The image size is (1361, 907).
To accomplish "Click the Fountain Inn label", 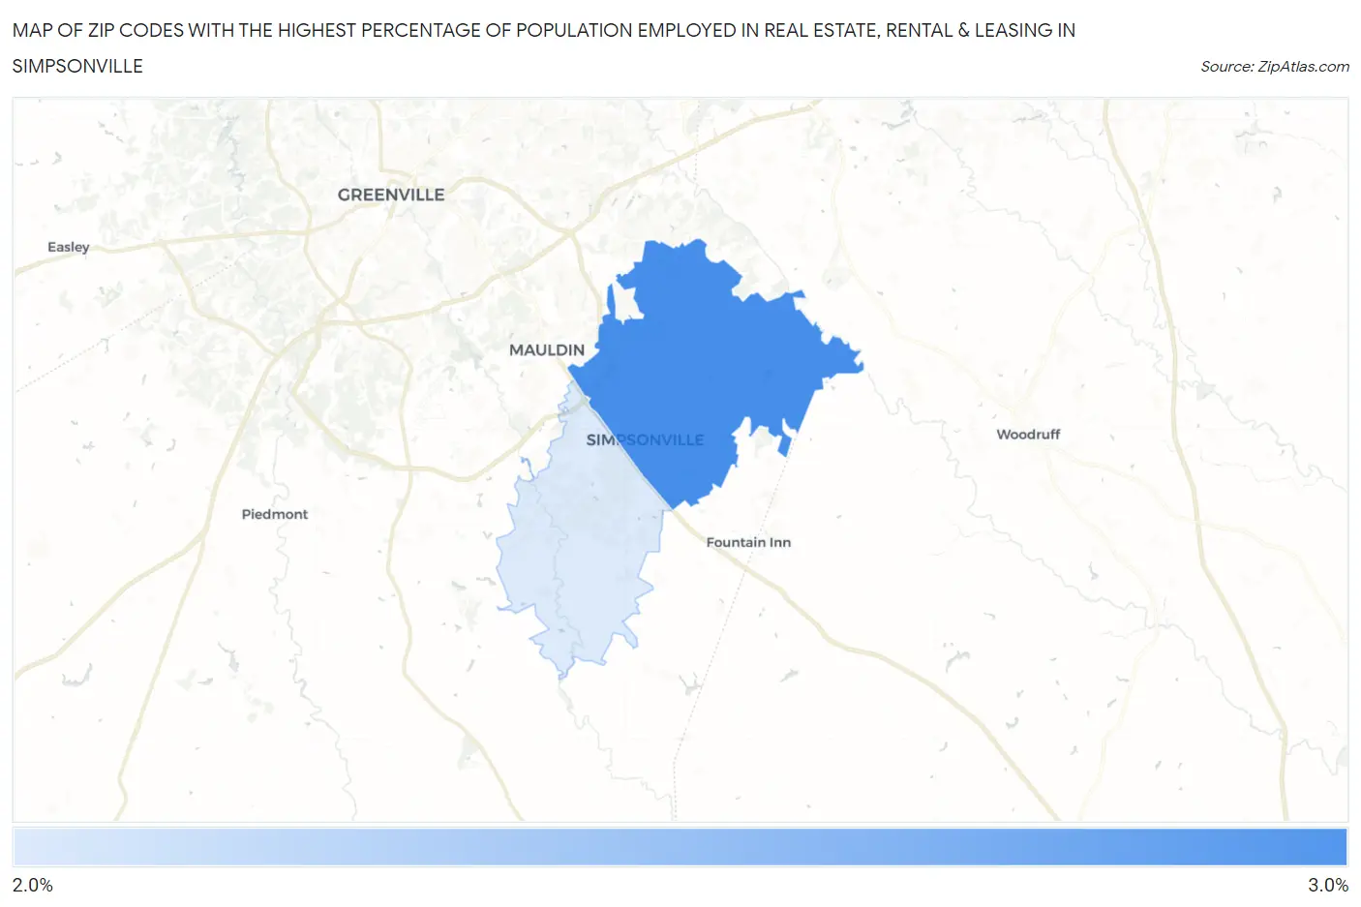I will point(748,542).
